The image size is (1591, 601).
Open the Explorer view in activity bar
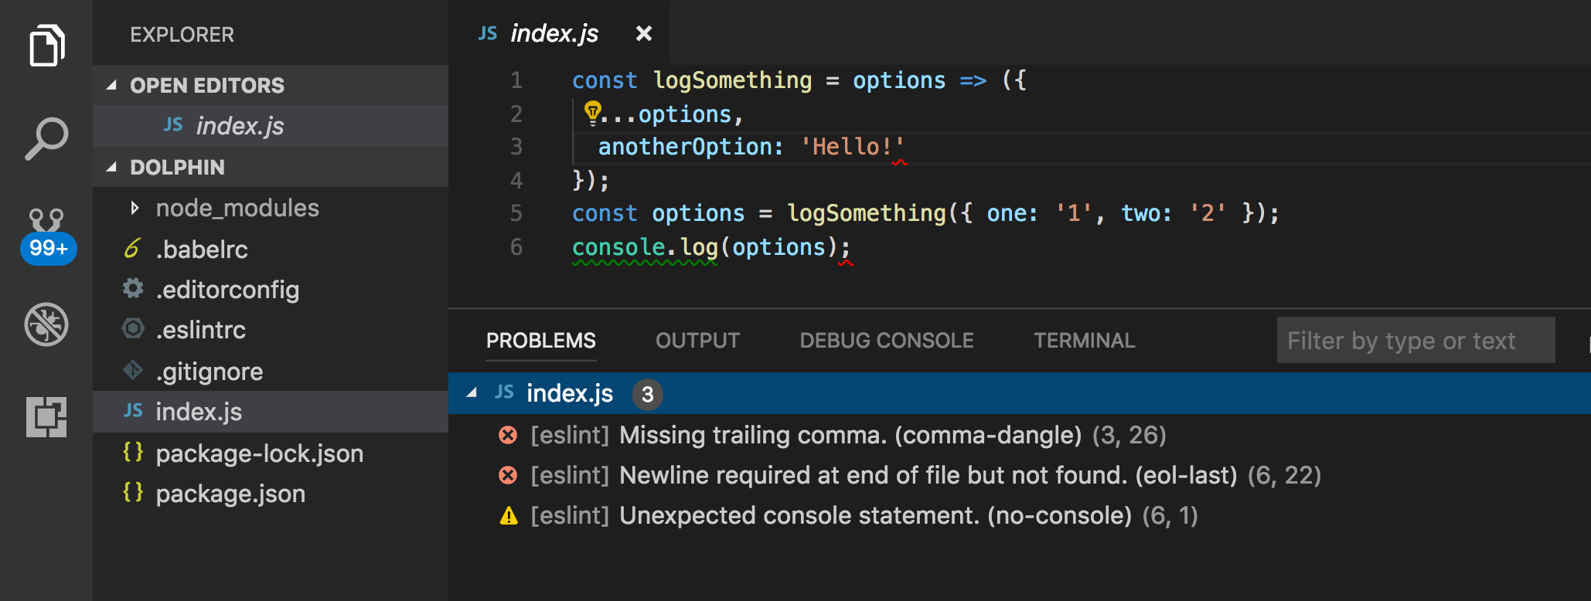(x=46, y=46)
